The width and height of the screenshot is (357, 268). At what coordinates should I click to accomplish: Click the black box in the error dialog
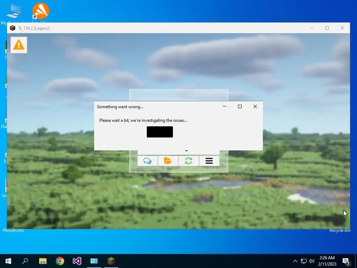pyautogui.click(x=160, y=132)
